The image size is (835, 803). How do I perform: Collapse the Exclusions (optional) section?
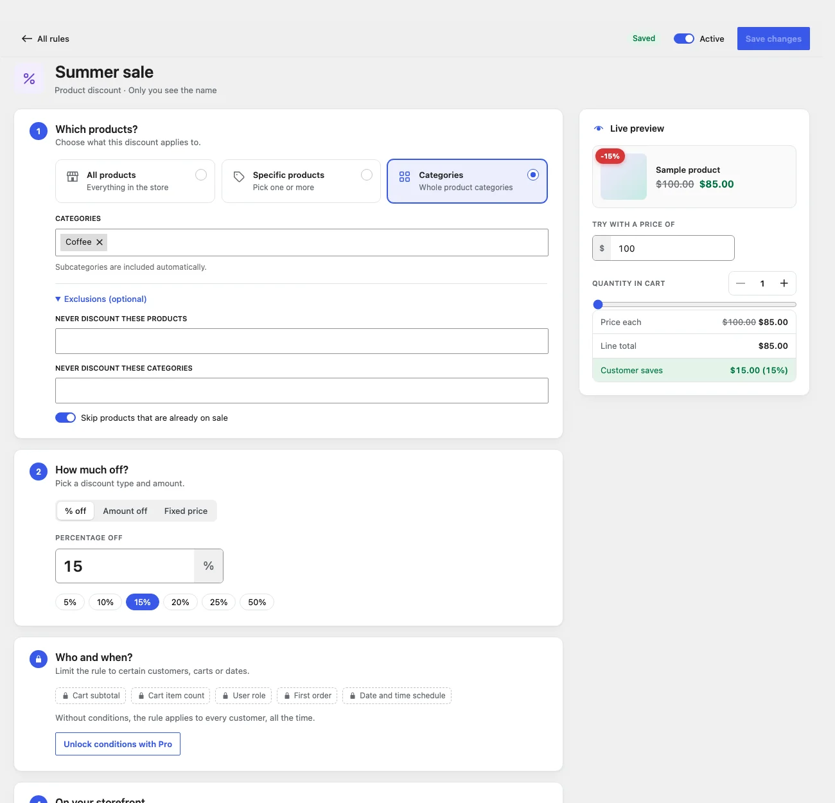pyautogui.click(x=101, y=299)
